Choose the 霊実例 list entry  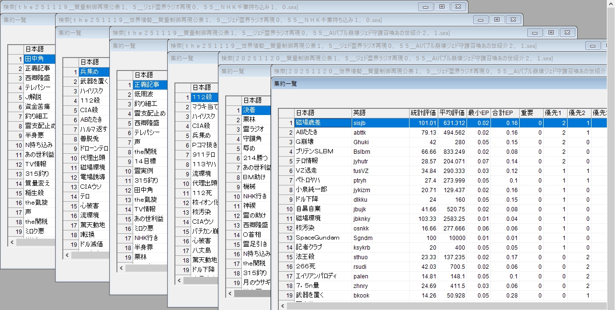(x=144, y=171)
